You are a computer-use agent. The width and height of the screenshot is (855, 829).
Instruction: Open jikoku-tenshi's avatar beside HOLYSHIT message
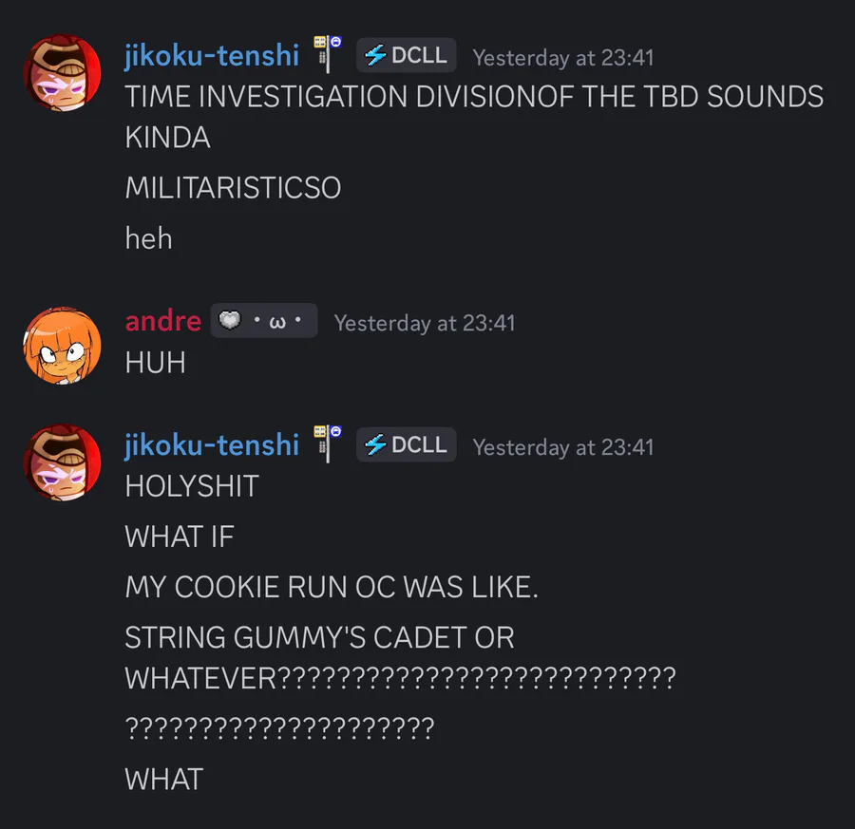62,462
